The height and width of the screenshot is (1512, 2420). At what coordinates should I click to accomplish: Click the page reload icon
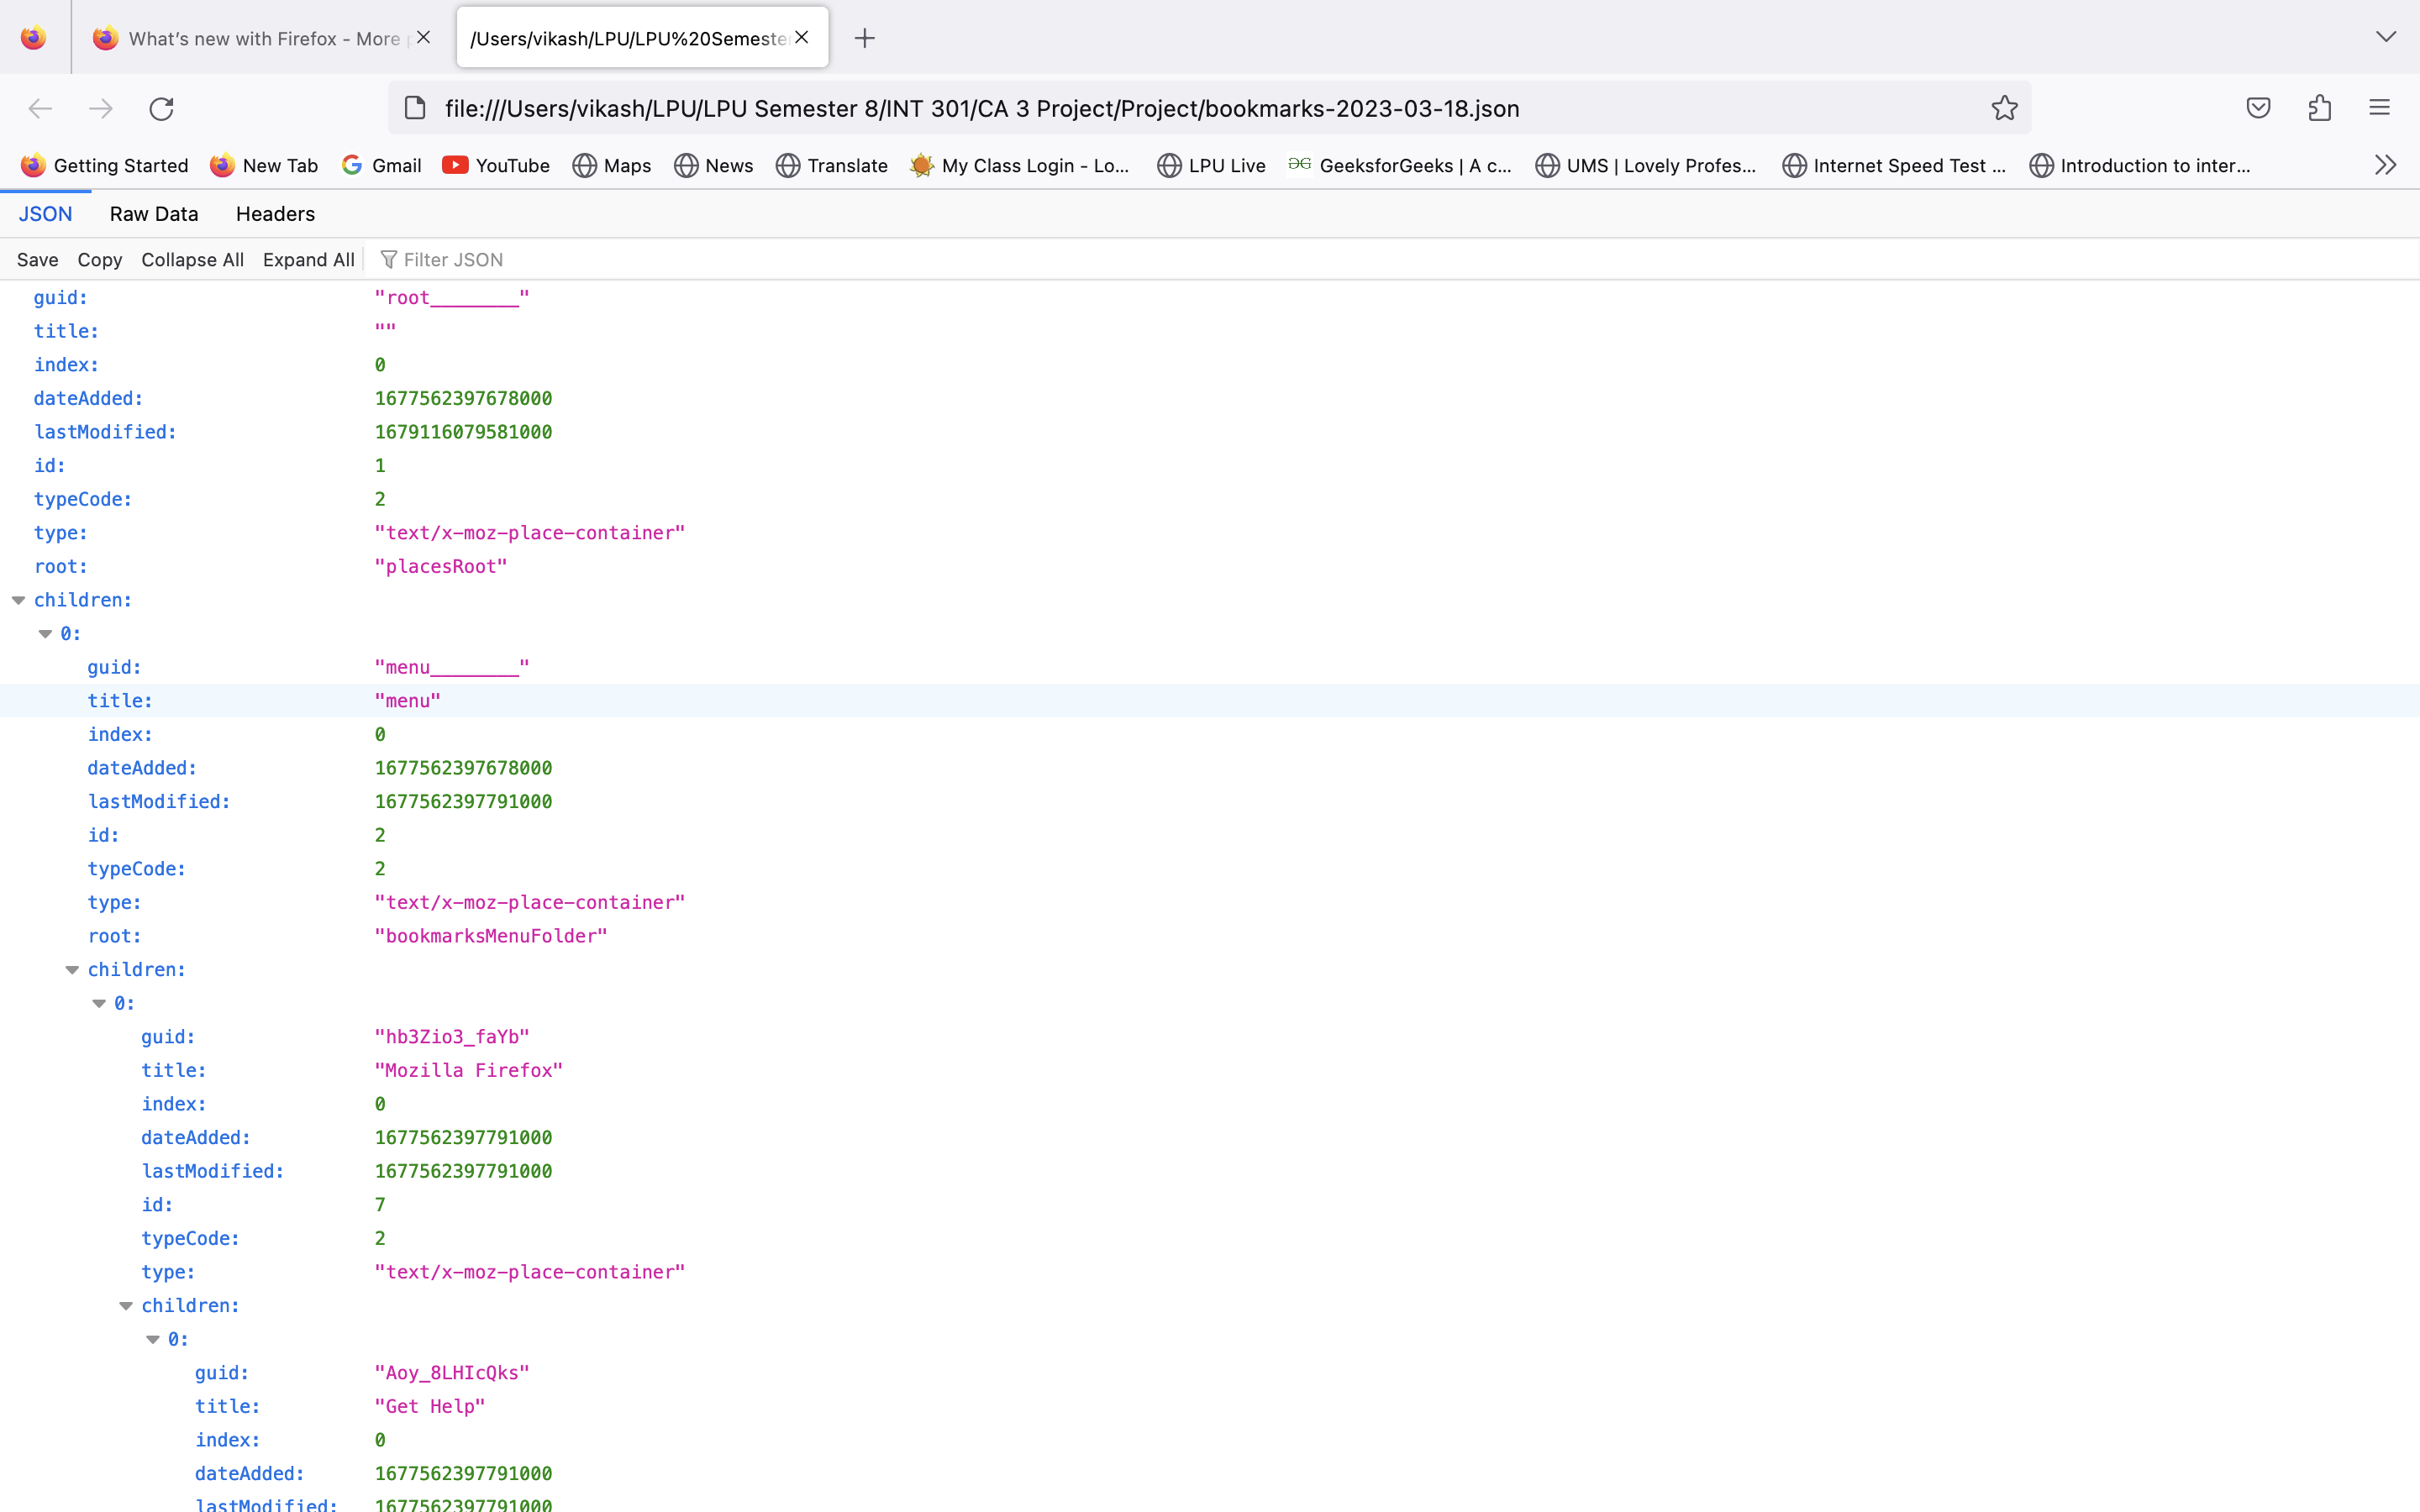[162, 108]
